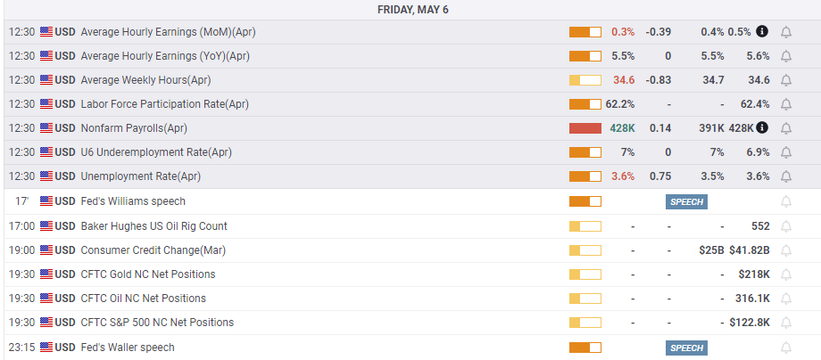Enable alert bell for U6 Underemployment Rate
Screen dimensions: 821x360
[x=786, y=152]
